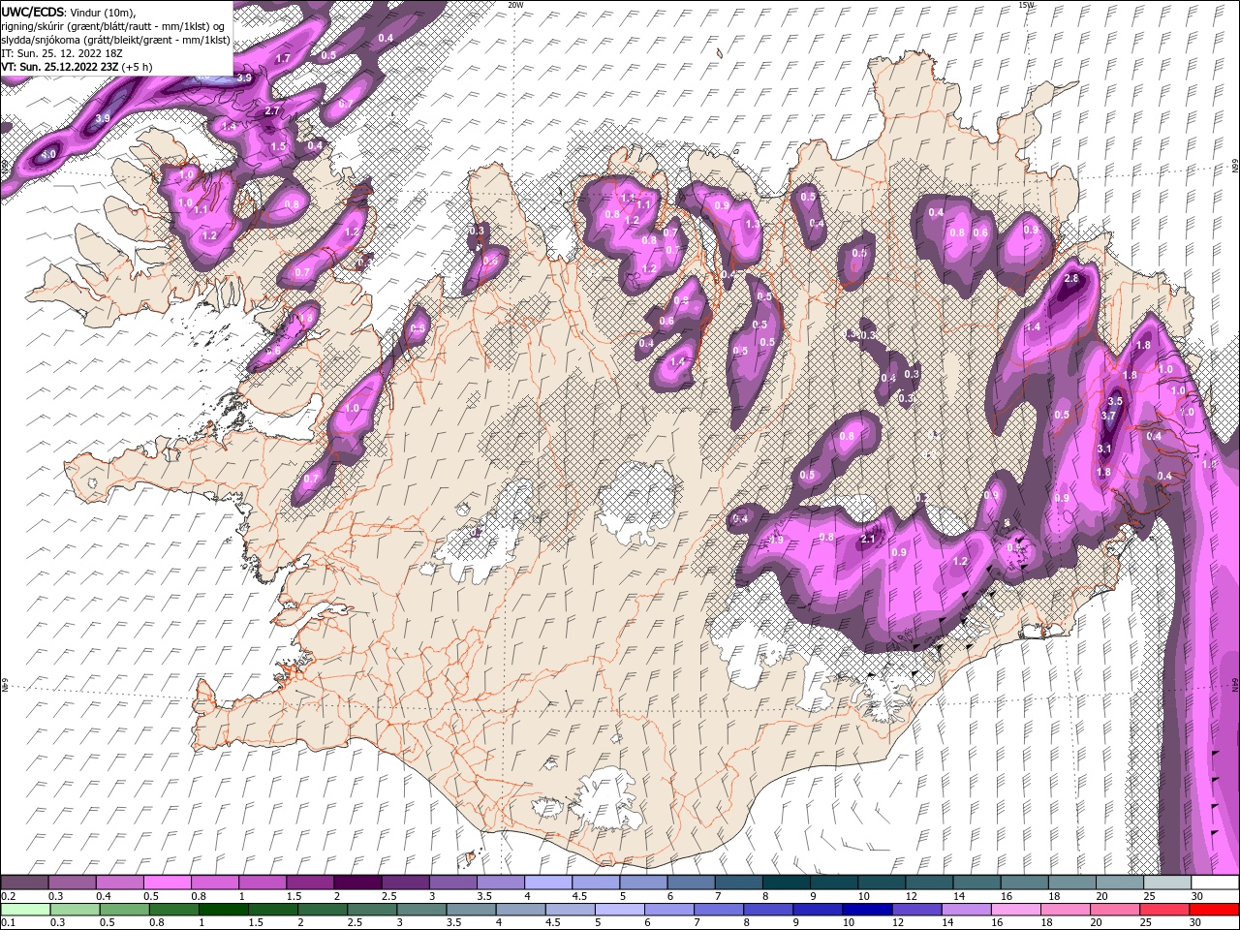This screenshot has height=930, width=1240.
Task: Click the bottom-row legend swatch between 6 and 7
Action: coord(669,910)
